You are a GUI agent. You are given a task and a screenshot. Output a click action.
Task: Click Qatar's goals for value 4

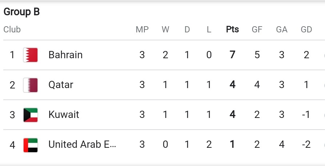257,85
